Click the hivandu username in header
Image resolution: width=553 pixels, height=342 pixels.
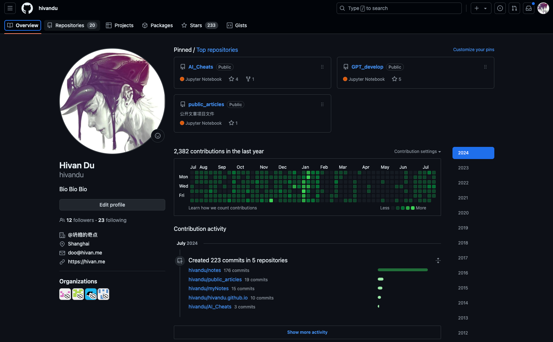[48, 8]
